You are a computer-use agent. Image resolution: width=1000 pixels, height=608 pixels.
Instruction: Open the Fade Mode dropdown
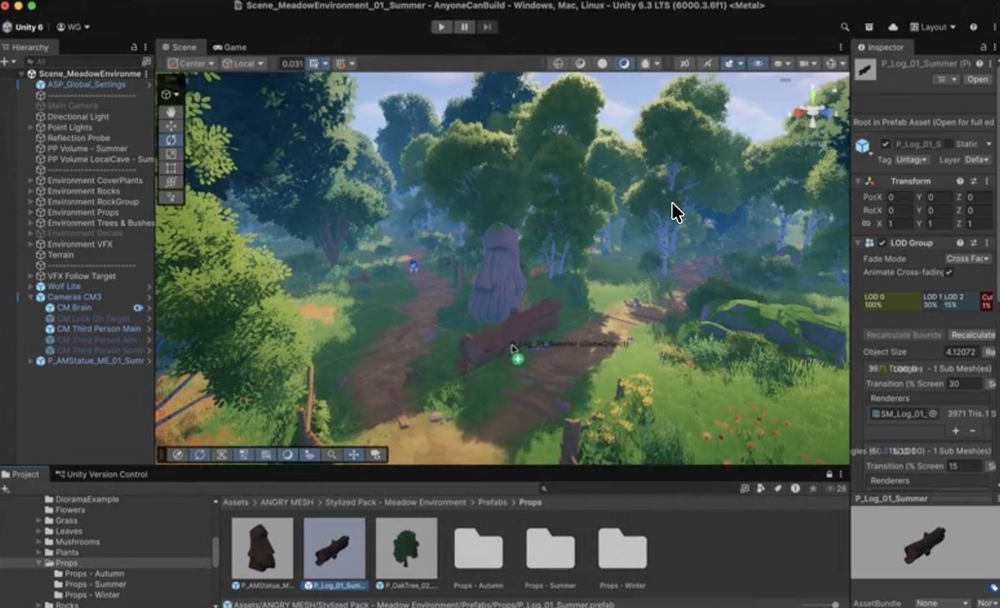click(968, 258)
